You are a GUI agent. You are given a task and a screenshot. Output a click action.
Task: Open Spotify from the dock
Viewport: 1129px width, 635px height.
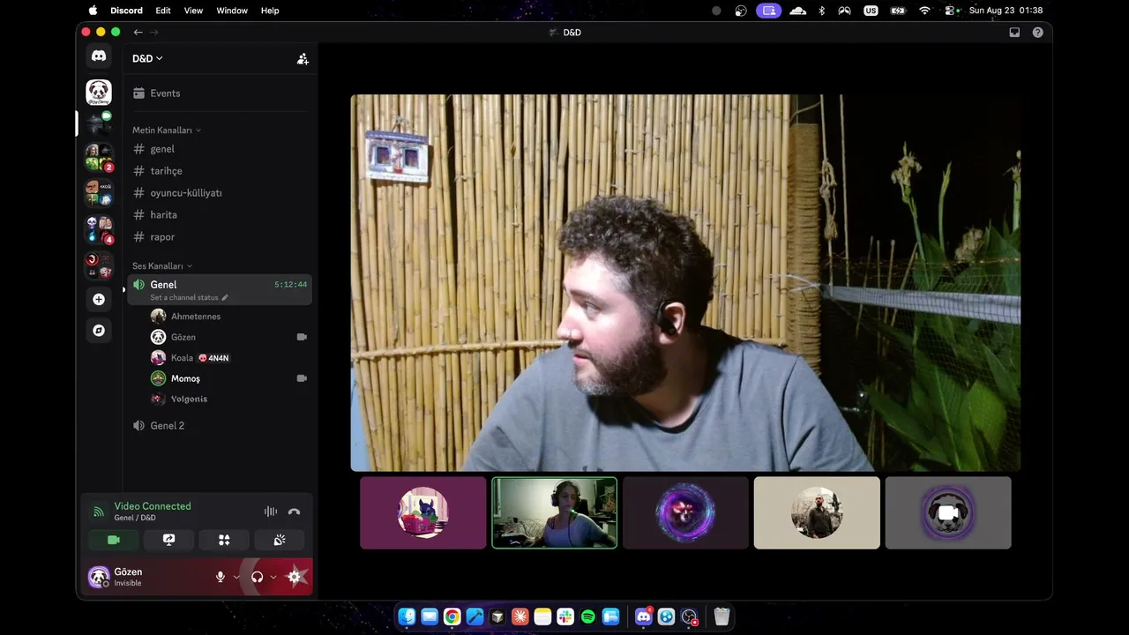588,616
